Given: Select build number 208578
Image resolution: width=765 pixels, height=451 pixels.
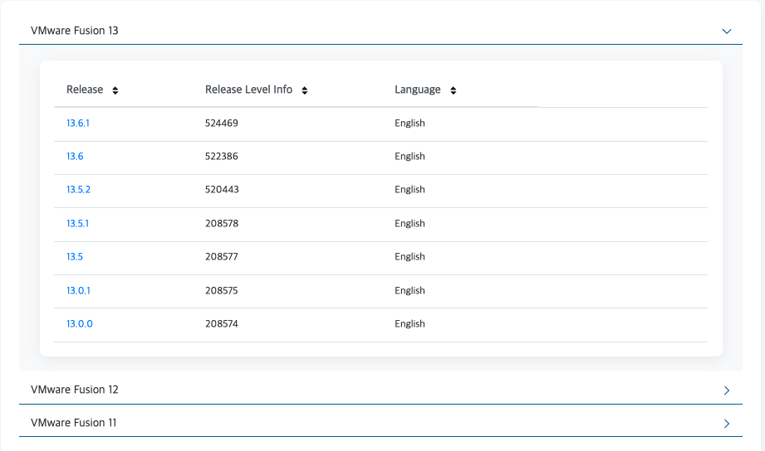Looking at the screenshot, I should 222,224.
